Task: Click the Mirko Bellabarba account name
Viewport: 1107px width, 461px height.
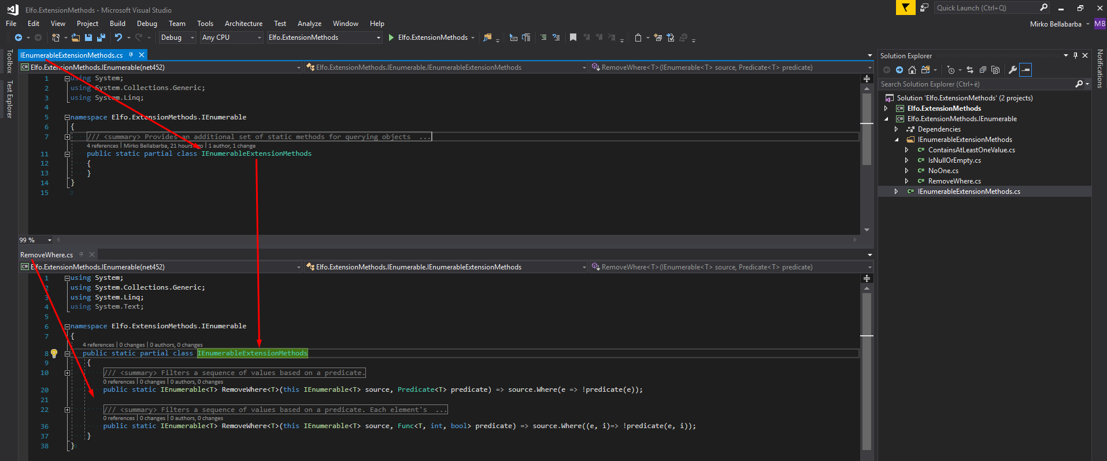Action: click(1056, 24)
